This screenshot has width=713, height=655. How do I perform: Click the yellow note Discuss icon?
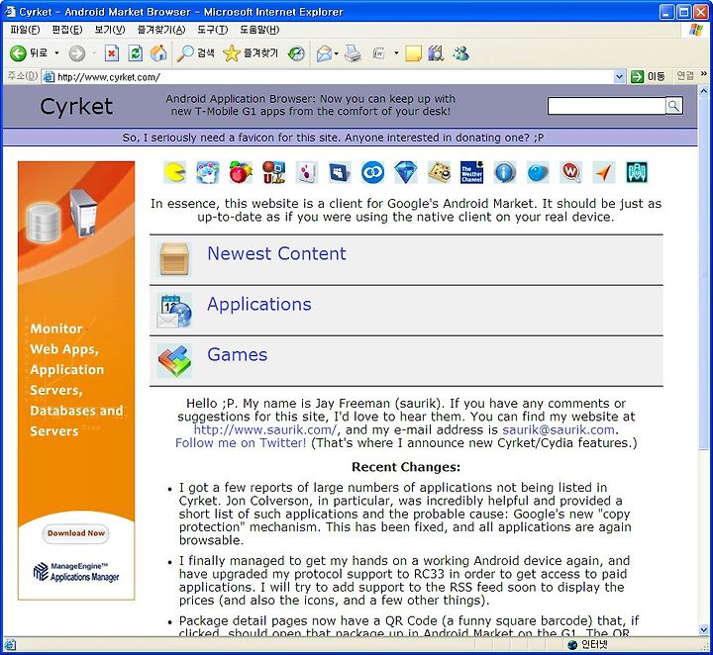click(x=413, y=53)
